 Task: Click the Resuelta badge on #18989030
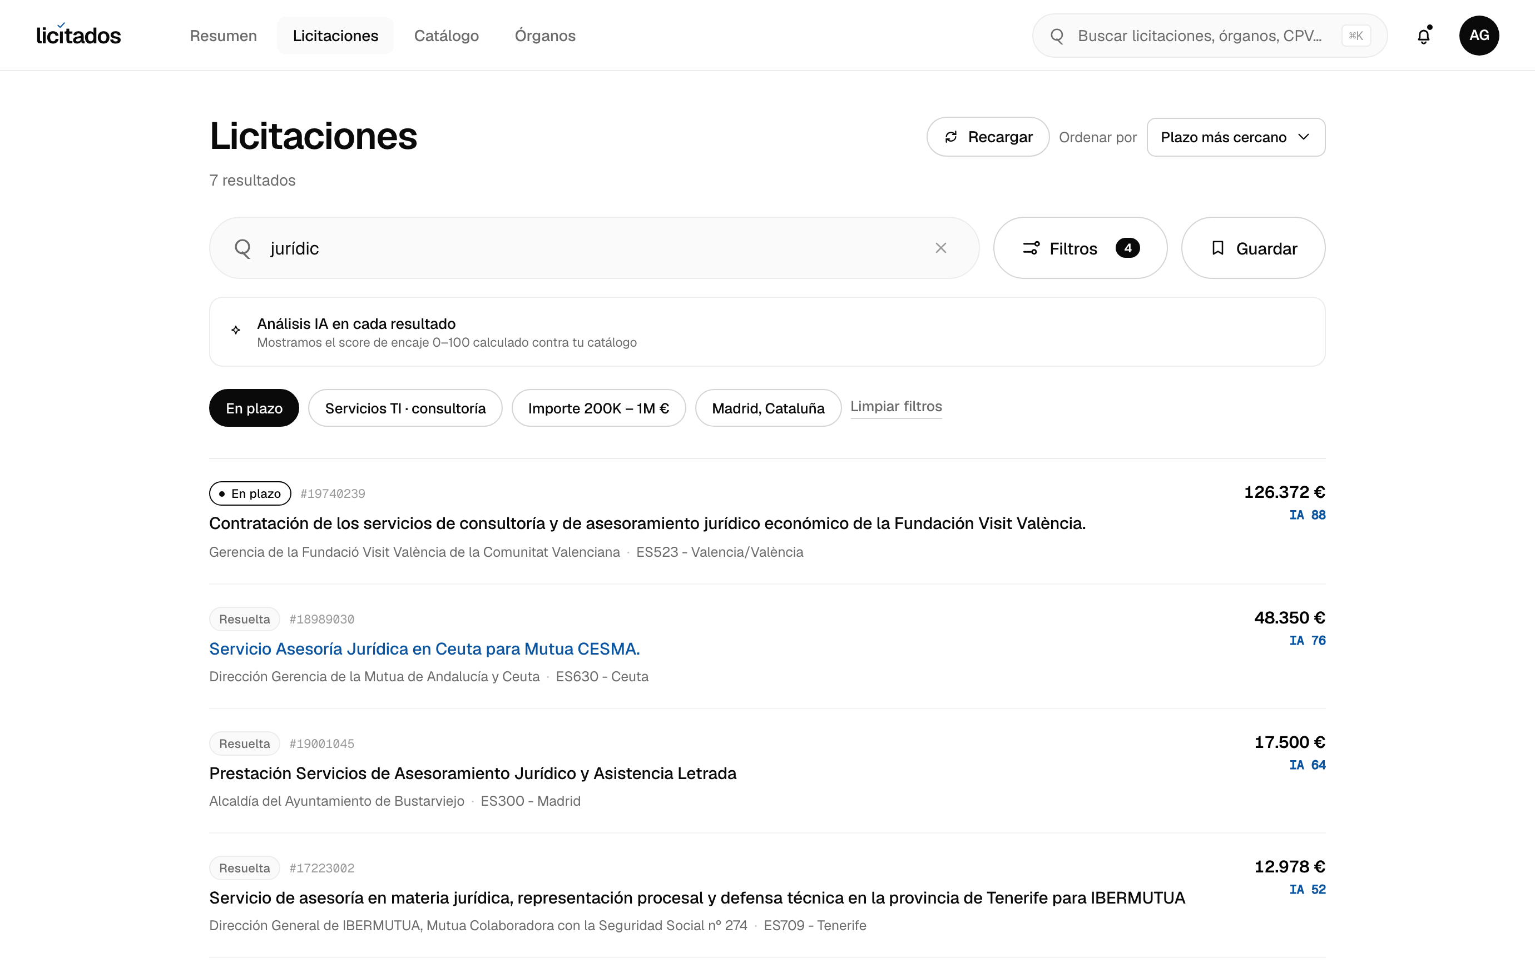(x=244, y=619)
